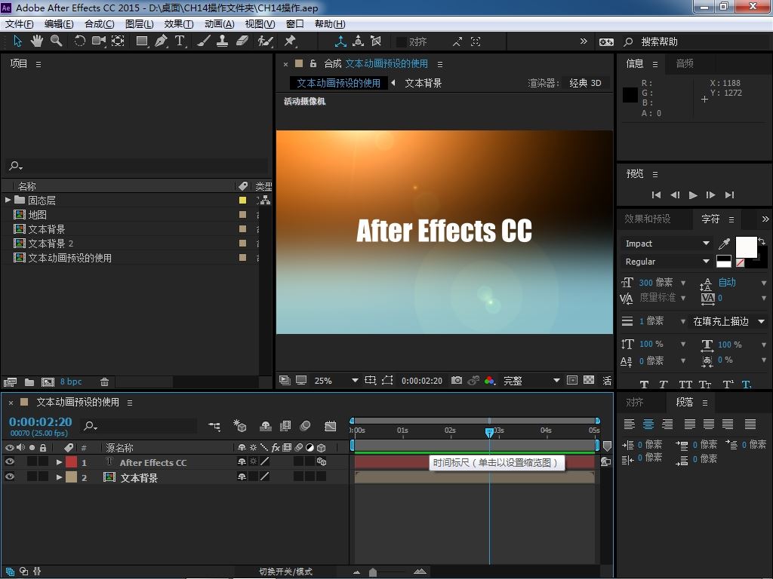Viewport: 773px width, 579px height.
Task: Open Graph Editor in timeline
Action: tap(331, 426)
